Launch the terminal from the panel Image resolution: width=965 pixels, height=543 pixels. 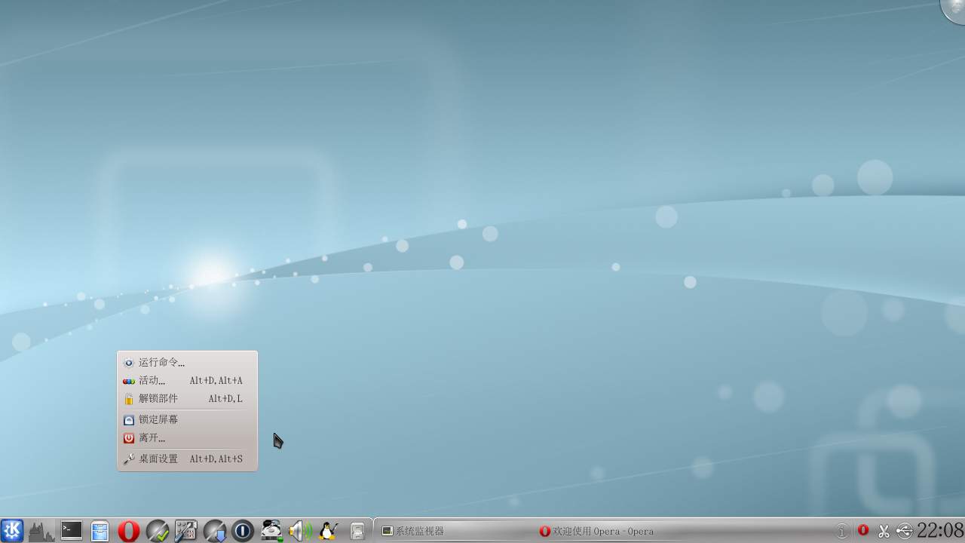pyautogui.click(x=72, y=531)
